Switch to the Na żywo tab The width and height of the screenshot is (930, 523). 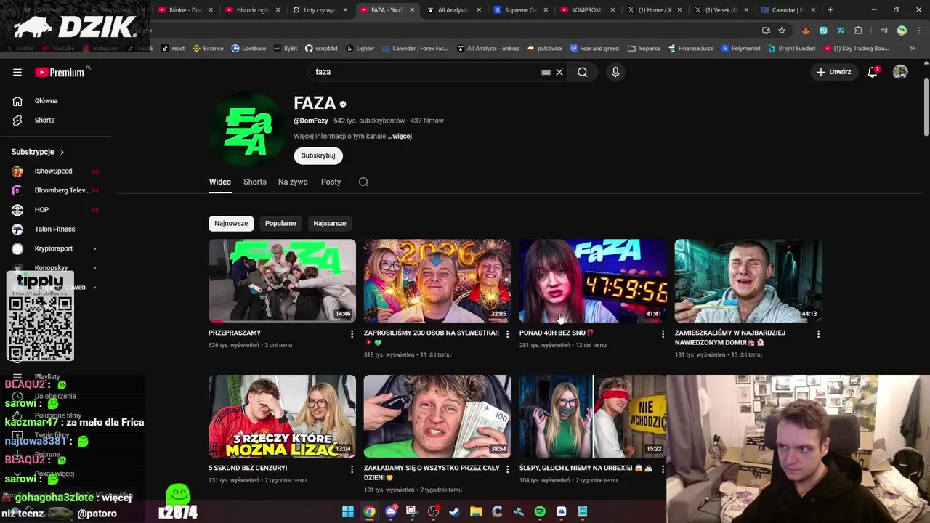[293, 182]
